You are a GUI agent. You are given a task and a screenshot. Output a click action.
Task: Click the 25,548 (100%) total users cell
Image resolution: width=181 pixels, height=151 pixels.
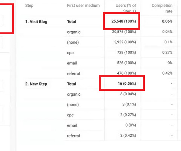click(124, 21)
